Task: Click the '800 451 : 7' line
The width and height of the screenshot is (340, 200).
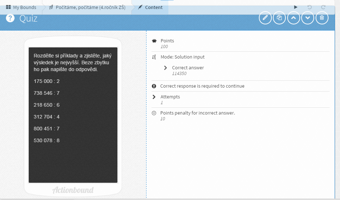Action: (46, 129)
